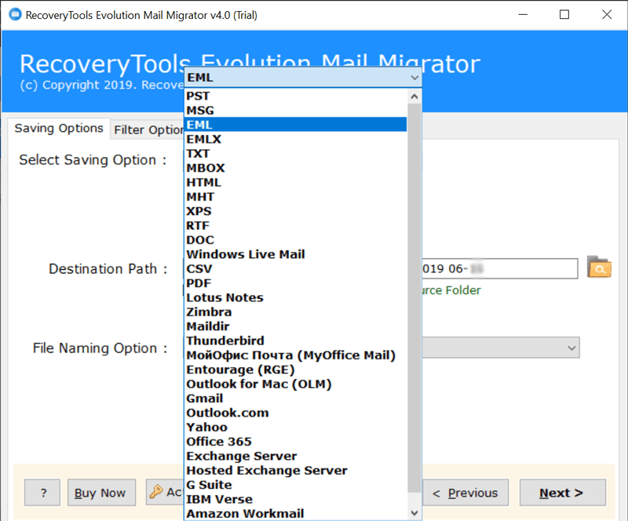This screenshot has height=521, width=628.
Task: Click the Buy Now button
Action: pos(101,493)
